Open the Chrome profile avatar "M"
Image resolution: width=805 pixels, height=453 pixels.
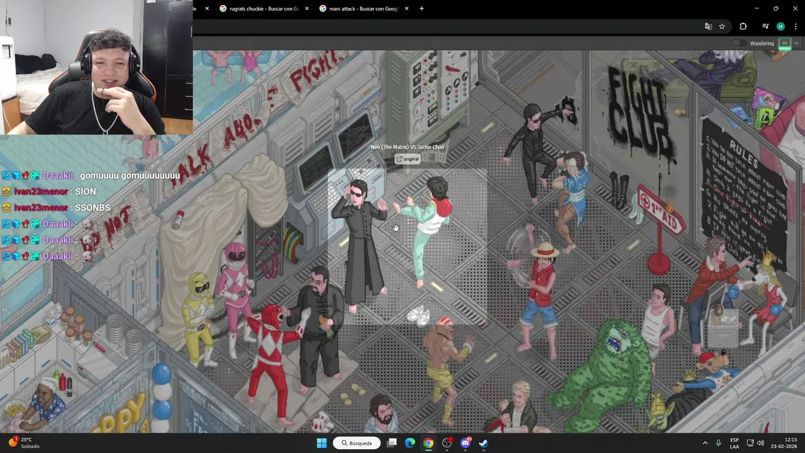780,26
